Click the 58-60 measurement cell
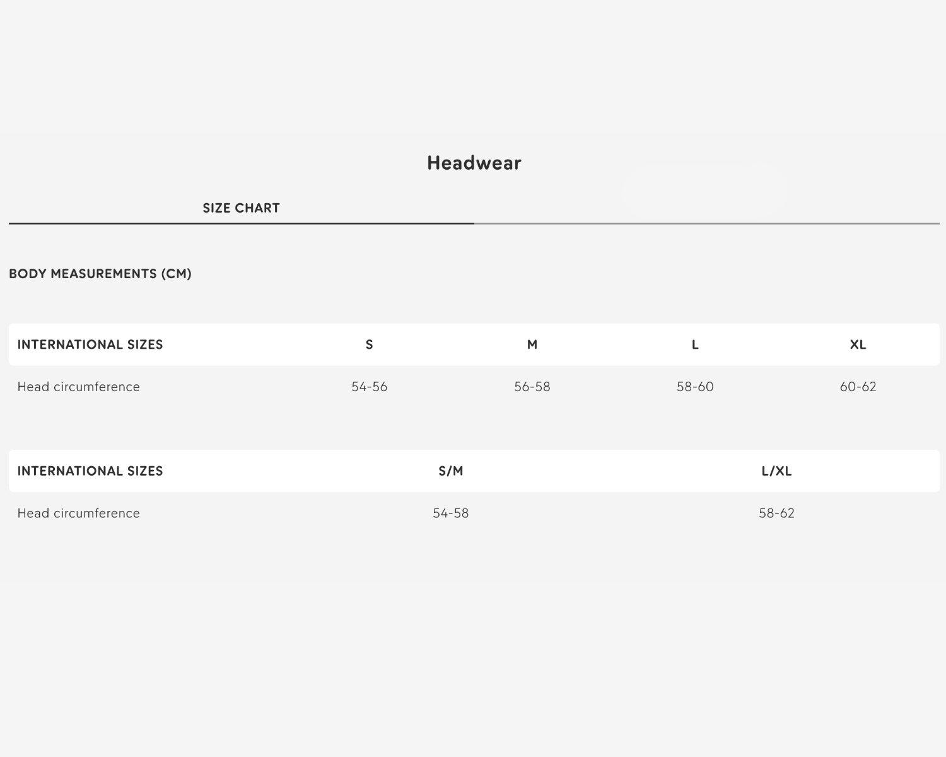 [695, 387]
